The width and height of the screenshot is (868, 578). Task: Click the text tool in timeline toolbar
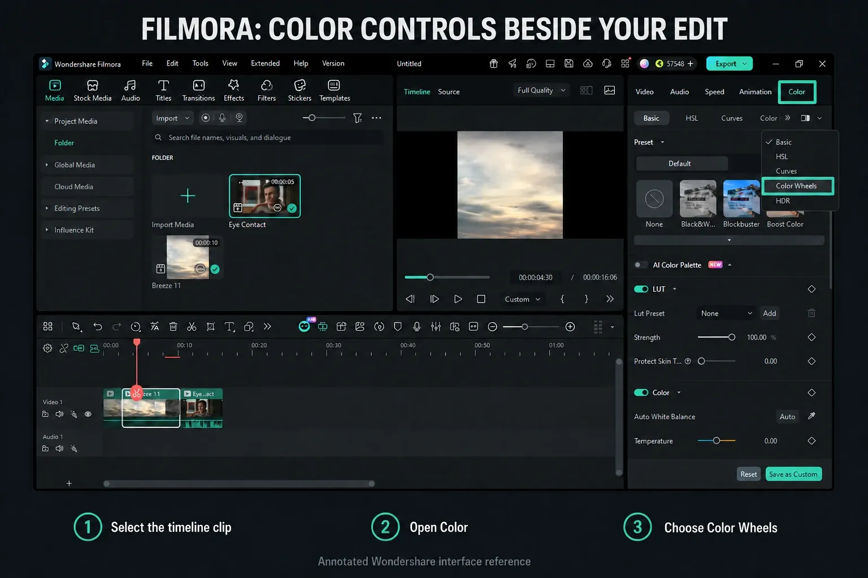(x=229, y=327)
